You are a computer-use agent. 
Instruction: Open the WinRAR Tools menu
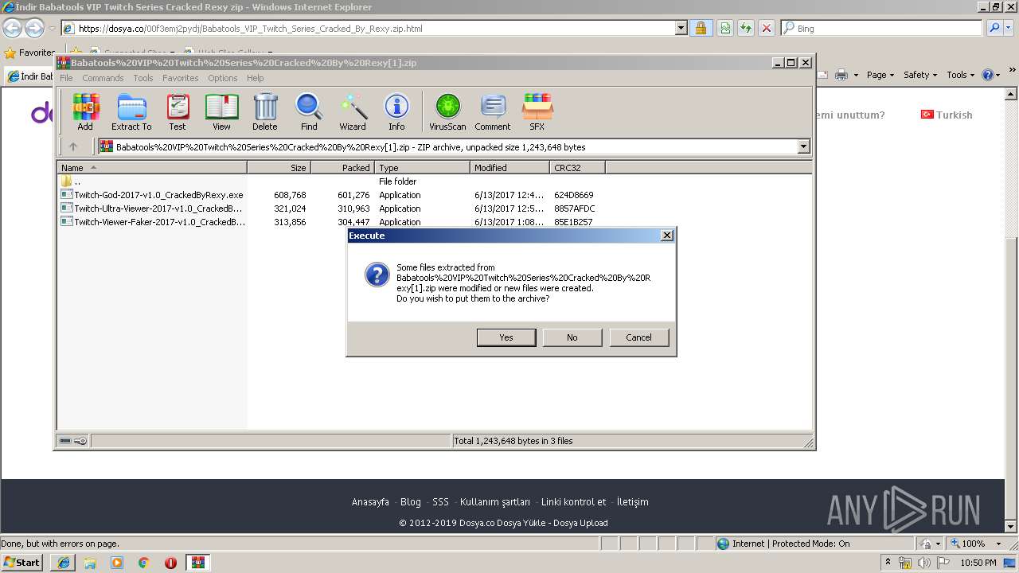(x=143, y=78)
